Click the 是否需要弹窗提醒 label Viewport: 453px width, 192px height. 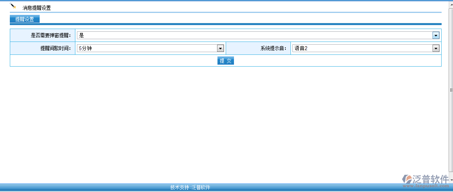coord(51,35)
